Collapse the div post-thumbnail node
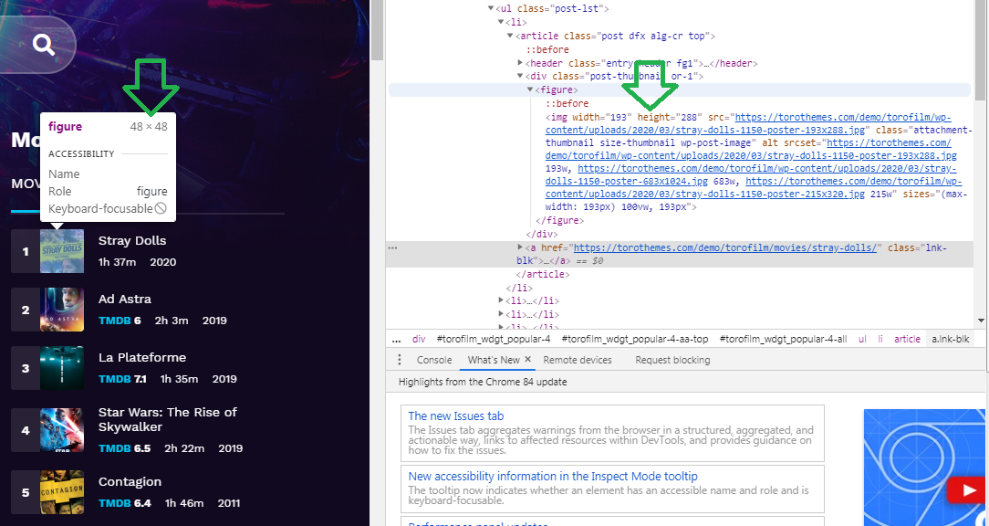The width and height of the screenshot is (989, 526). 520,77
